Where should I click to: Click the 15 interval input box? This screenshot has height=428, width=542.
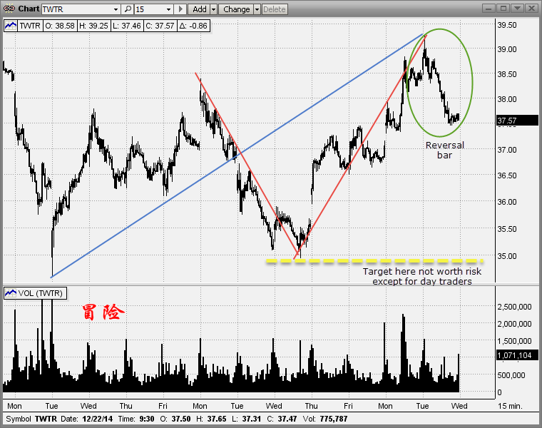(150, 9)
